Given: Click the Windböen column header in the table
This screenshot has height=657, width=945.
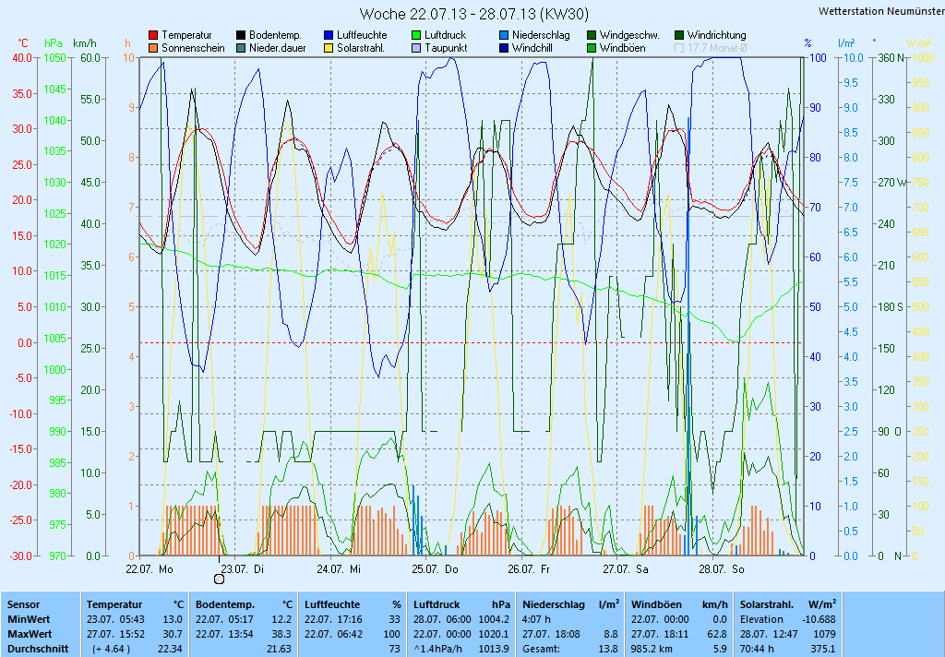Looking at the screenshot, I should [x=656, y=604].
